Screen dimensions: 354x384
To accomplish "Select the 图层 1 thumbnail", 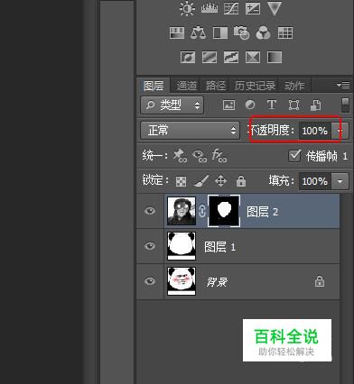I will pyautogui.click(x=182, y=246).
